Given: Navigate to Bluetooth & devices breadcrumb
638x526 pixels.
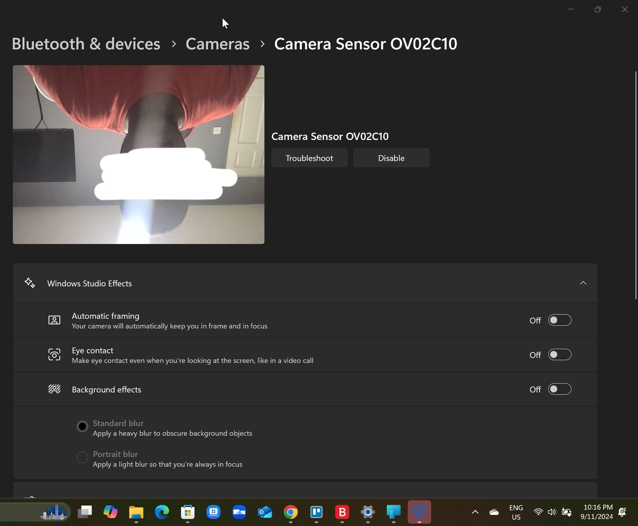Looking at the screenshot, I should 86,44.
